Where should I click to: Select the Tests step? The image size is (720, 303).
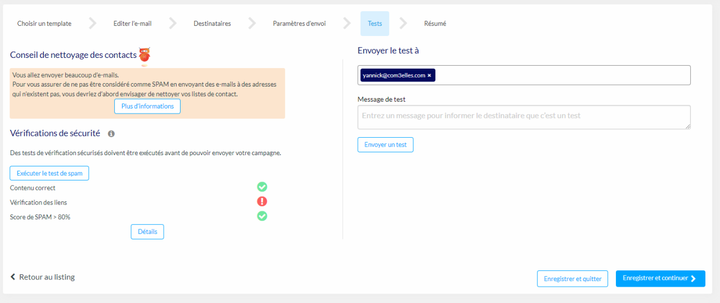coord(375,24)
